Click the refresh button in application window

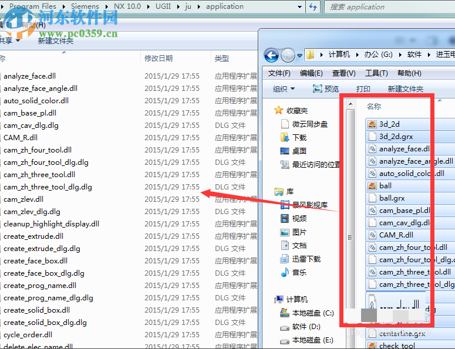(x=313, y=6)
